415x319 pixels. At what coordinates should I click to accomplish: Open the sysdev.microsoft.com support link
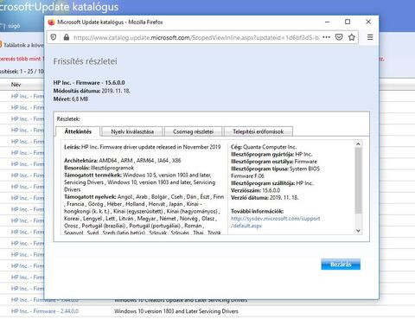275,222
